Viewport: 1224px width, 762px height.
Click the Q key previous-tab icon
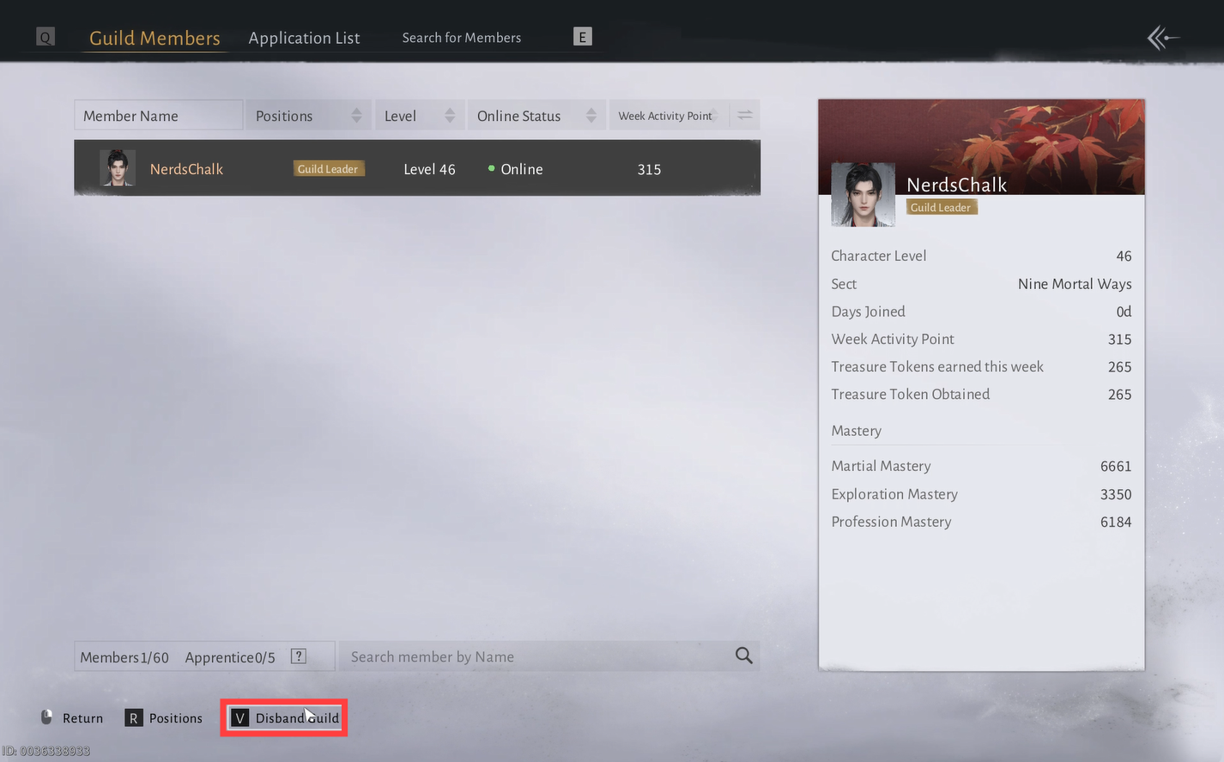point(45,37)
